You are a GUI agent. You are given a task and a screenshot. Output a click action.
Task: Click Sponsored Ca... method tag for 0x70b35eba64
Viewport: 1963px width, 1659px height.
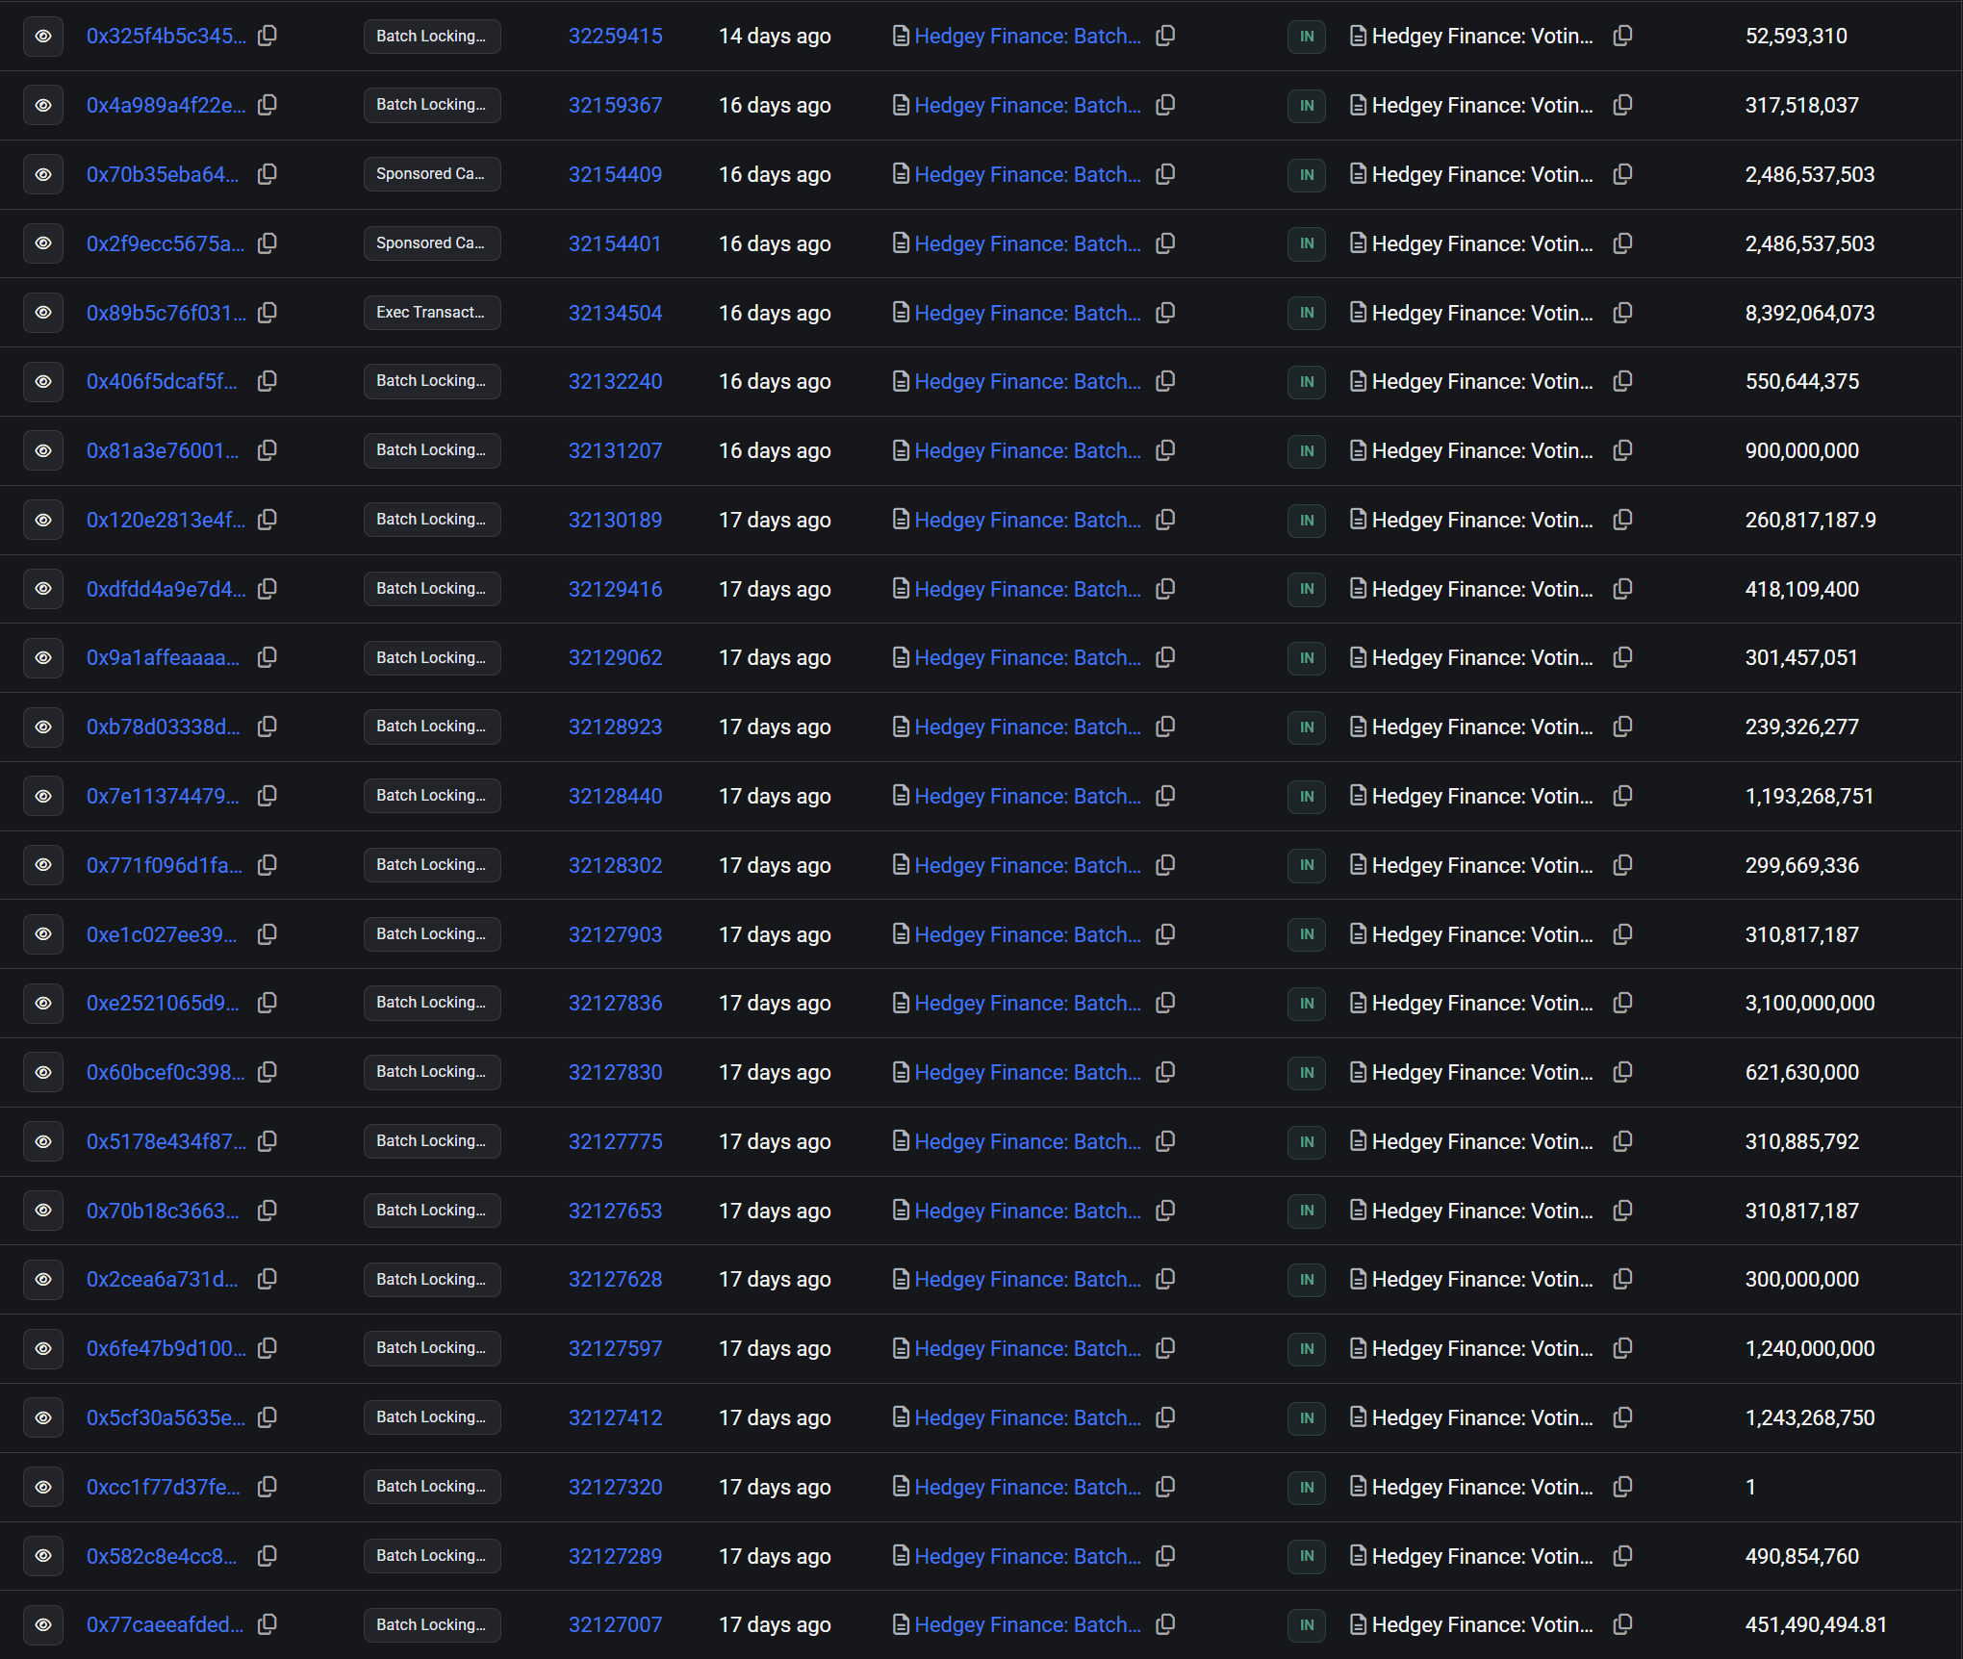pyautogui.click(x=432, y=174)
